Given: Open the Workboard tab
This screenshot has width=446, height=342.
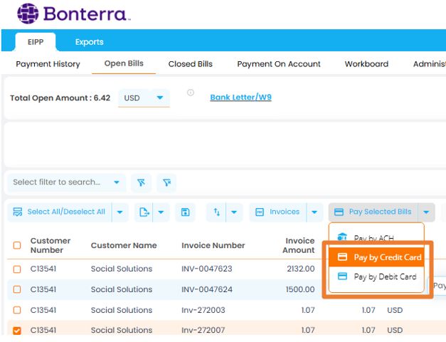Looking at the screenshot, I should (x=366, y=64).
